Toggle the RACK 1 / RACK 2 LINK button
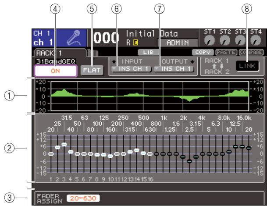 click(x=247, y=66)
